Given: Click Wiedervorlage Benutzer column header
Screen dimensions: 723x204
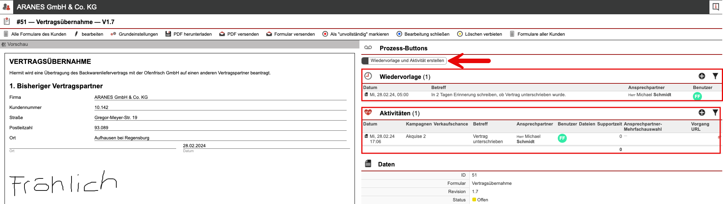Looking at the screenshot, I should click(702, 88).
